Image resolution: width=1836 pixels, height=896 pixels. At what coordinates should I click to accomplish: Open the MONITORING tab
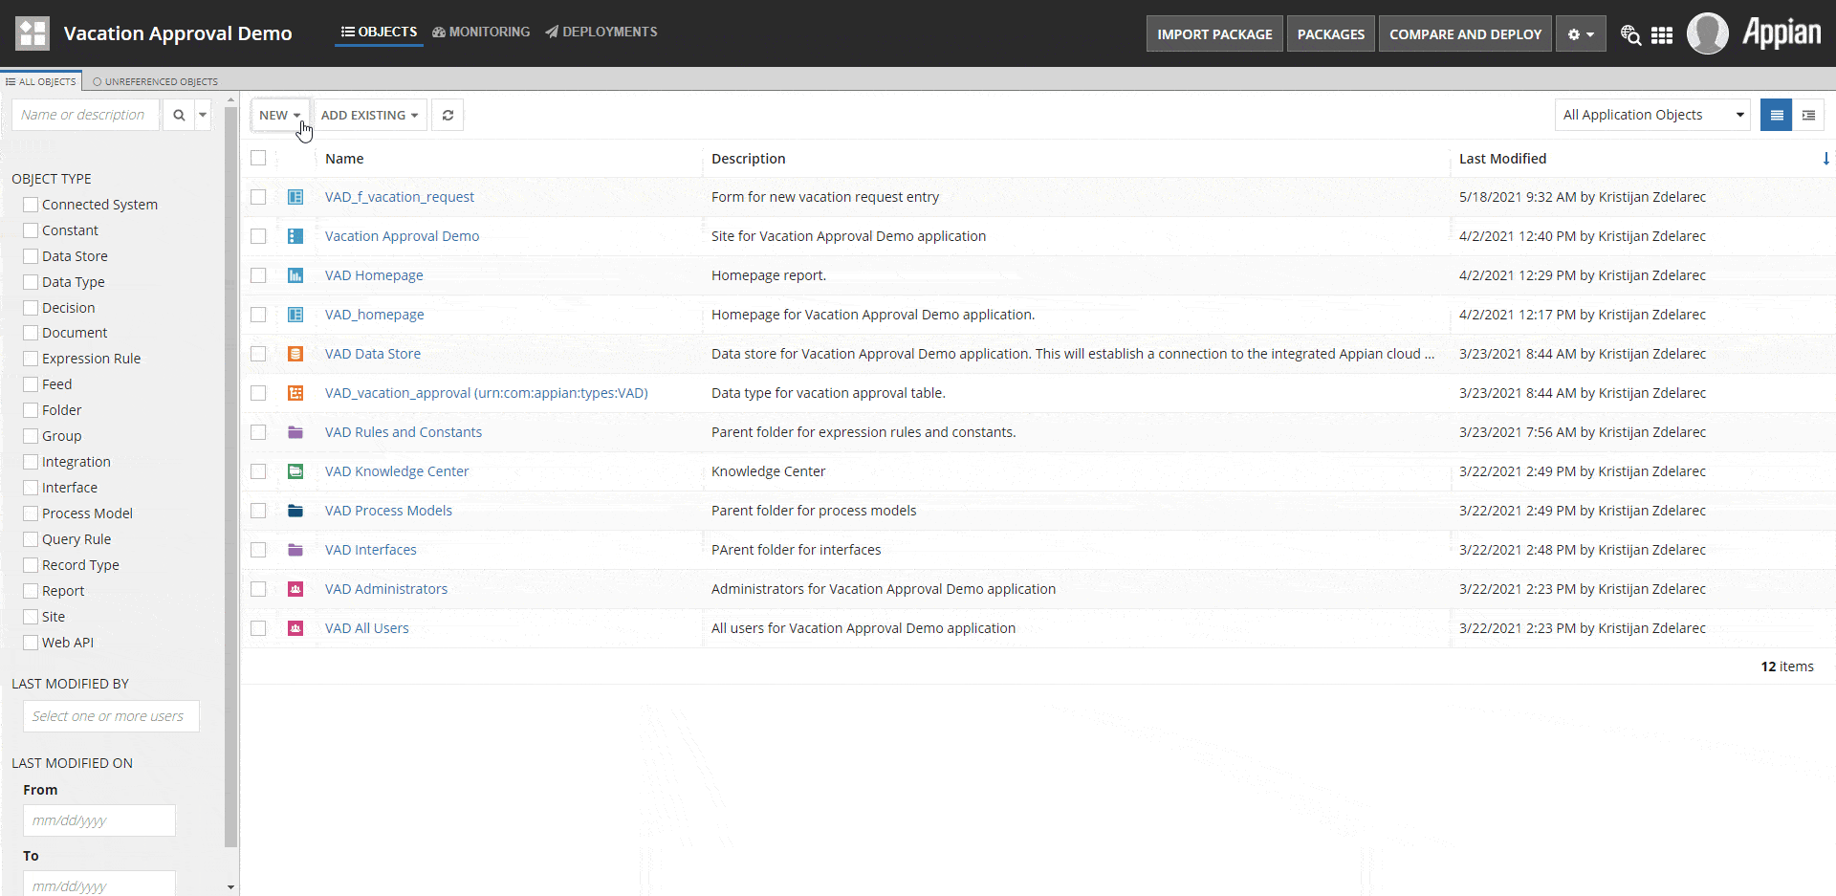(x=481, y=32)
